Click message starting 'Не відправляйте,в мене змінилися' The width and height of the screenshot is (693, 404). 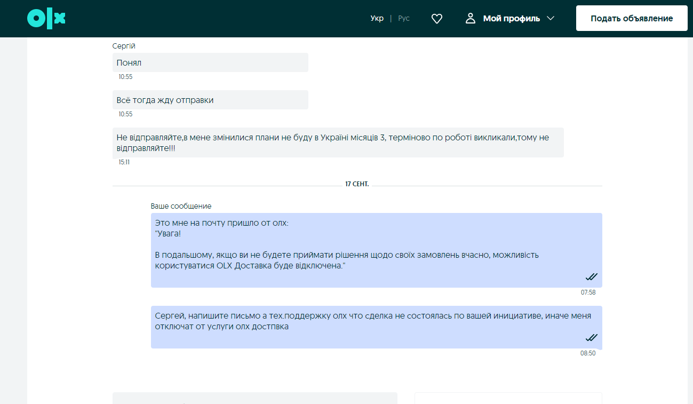coord(338,142)
